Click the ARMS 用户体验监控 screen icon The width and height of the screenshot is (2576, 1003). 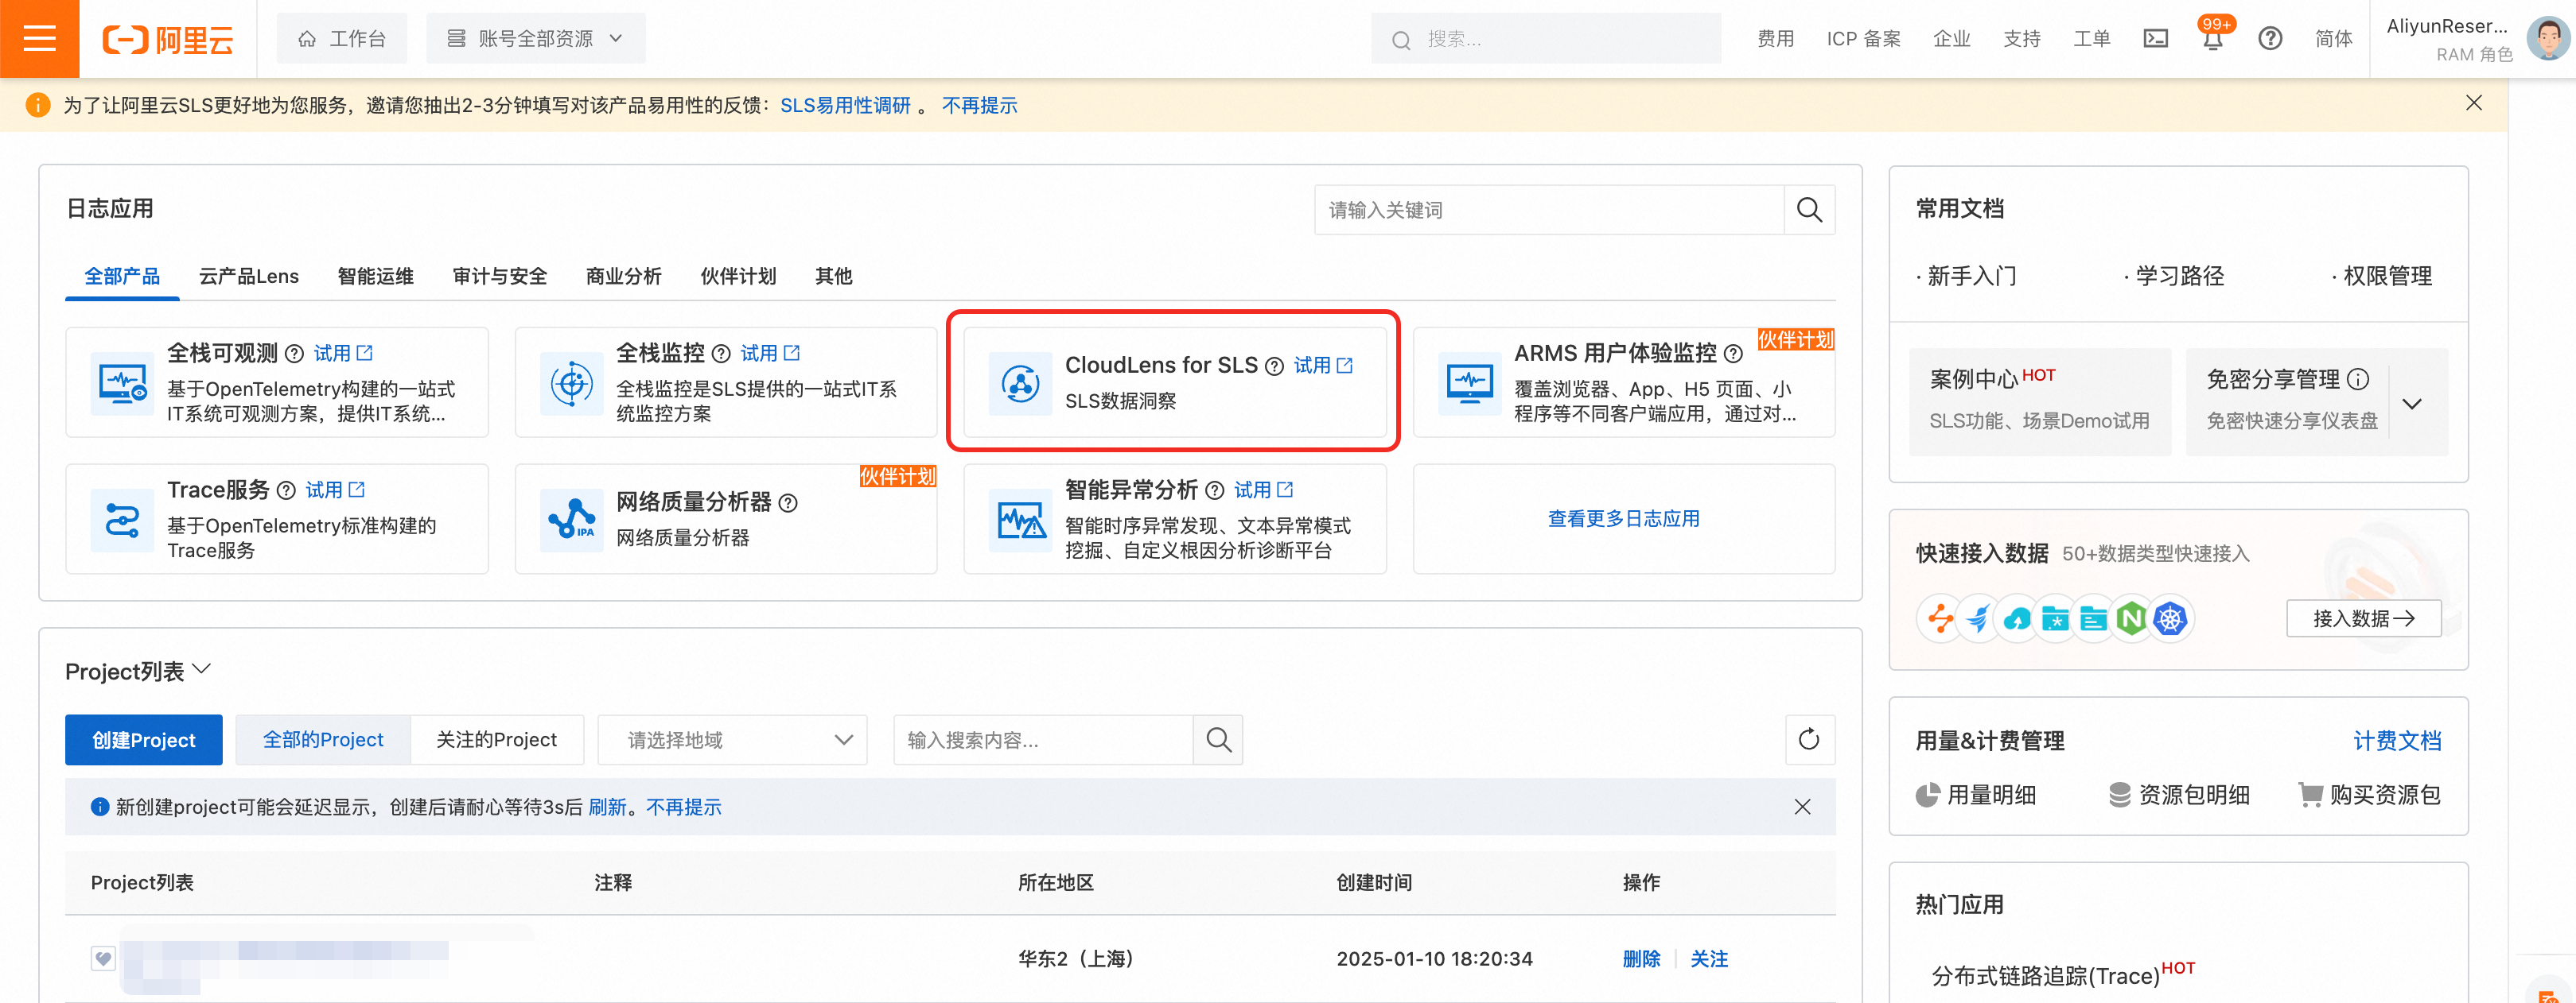coord(1469,382)
